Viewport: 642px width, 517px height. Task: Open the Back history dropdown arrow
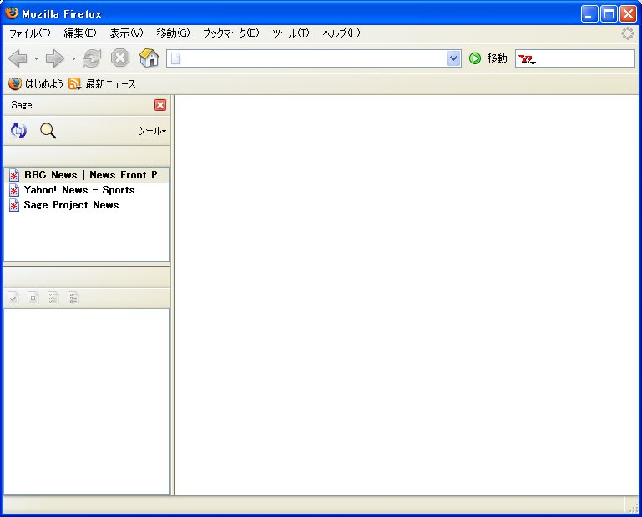pyautogui.click(x=36, y=59)
